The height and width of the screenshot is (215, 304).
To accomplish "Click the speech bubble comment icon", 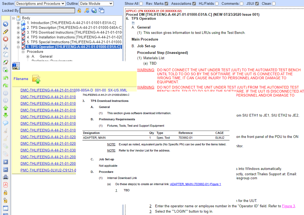I will (x=6, y=123).
